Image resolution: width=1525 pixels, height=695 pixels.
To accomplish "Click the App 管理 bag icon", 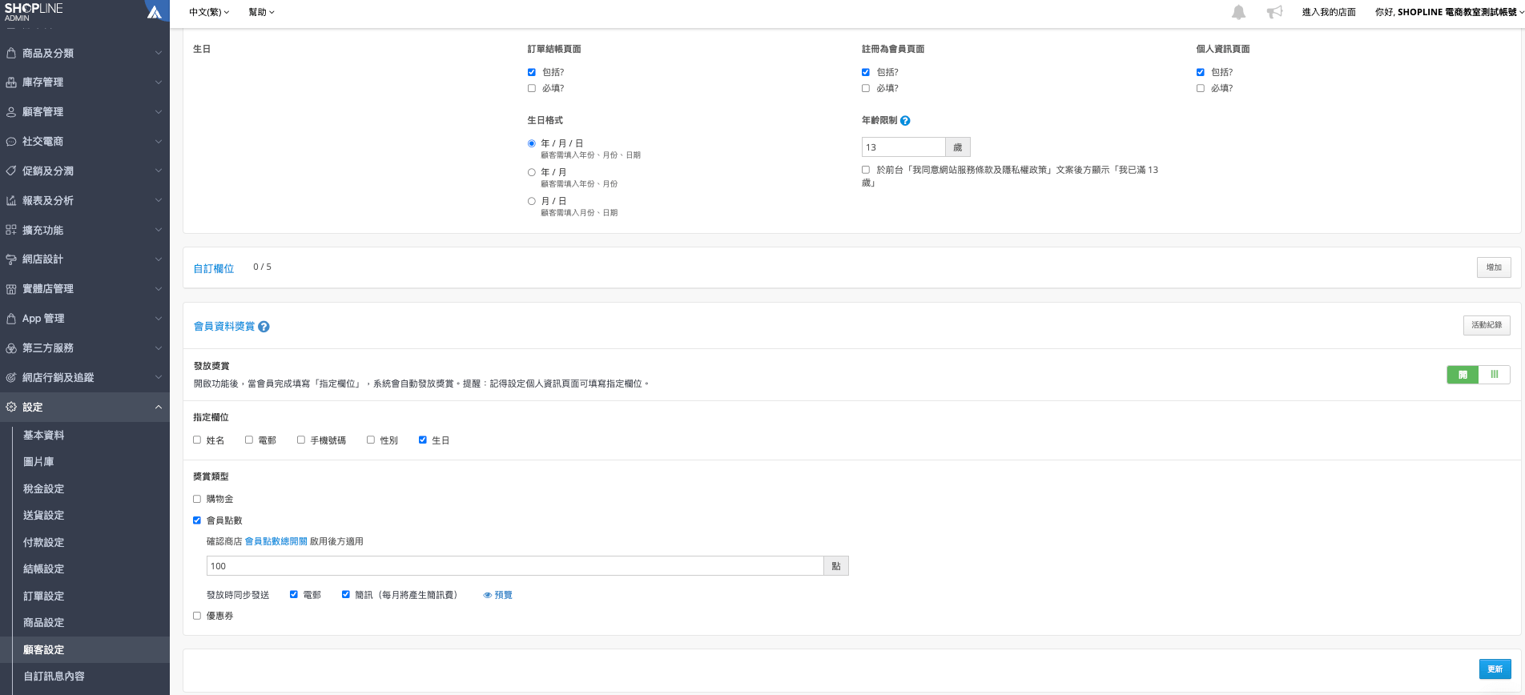I will pos(11,319).
